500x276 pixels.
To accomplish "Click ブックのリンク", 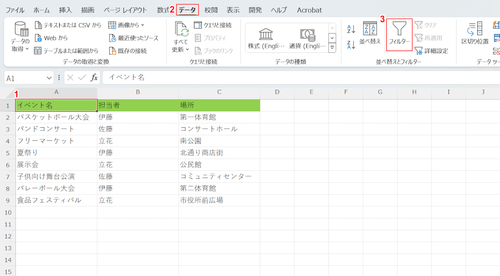I will click(214, 51).
